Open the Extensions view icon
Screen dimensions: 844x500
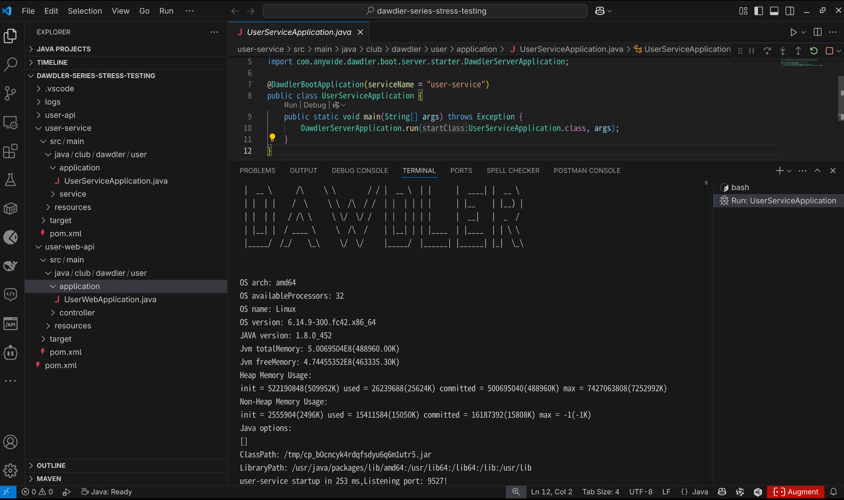[10, 151]
